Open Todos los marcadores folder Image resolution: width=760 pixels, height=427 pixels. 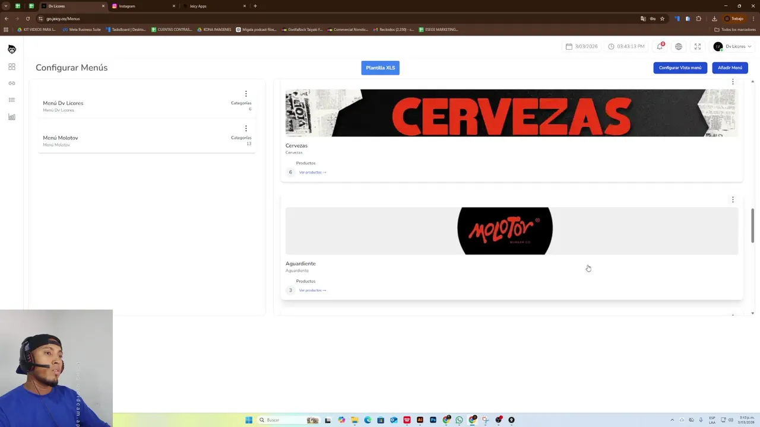coord(735,29)
